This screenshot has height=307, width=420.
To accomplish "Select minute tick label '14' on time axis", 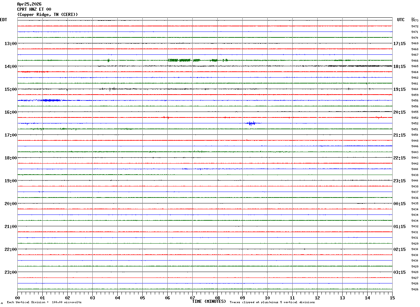I will (367, 298).
